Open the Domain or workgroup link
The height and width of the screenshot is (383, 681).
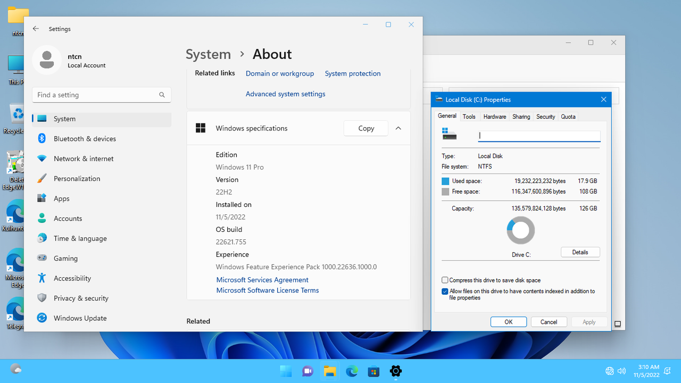pyautogui.click(x=280, y=73)
